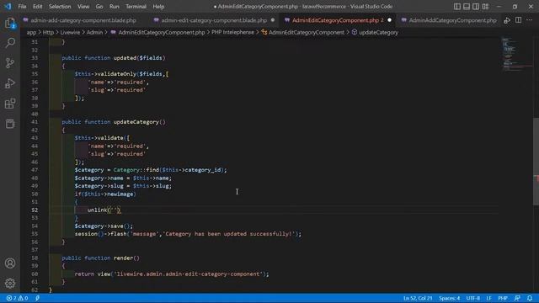Open the Search view in activity bar
Screen dimensions: 539x303
10,43
